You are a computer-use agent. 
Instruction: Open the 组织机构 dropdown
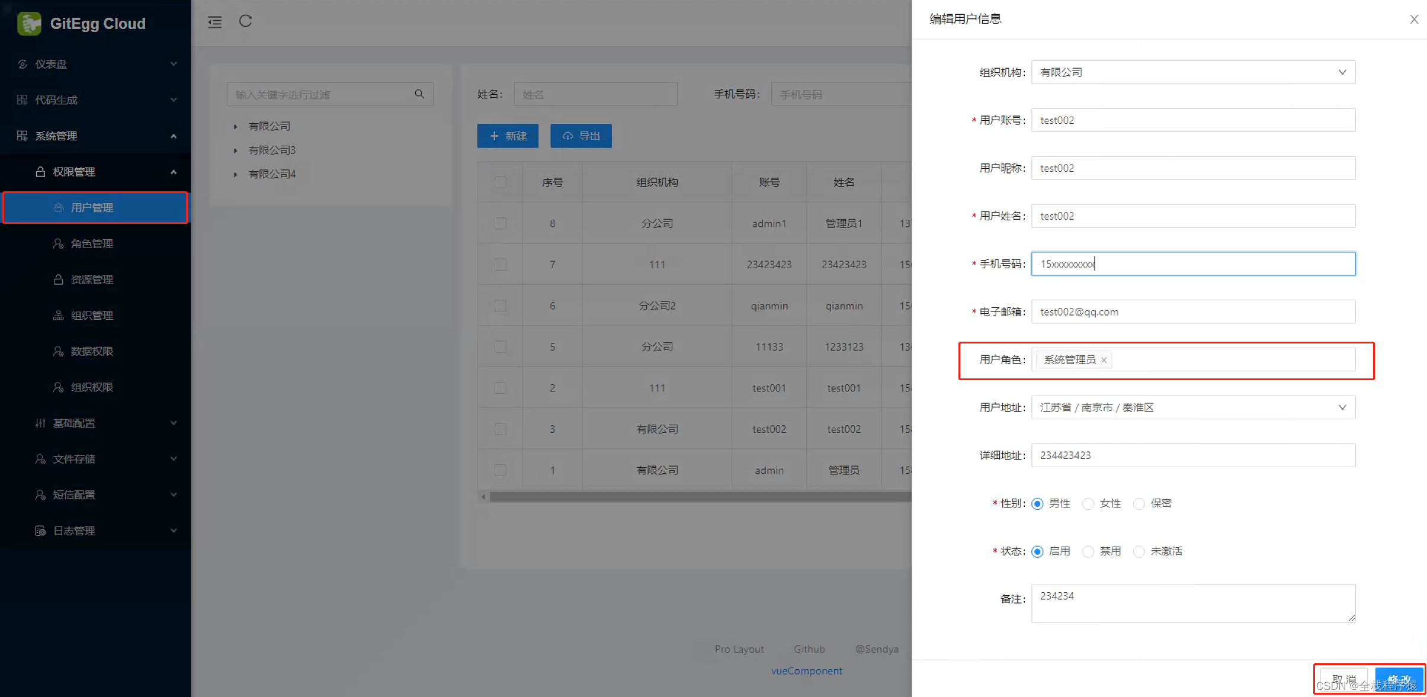[1192, 72]
